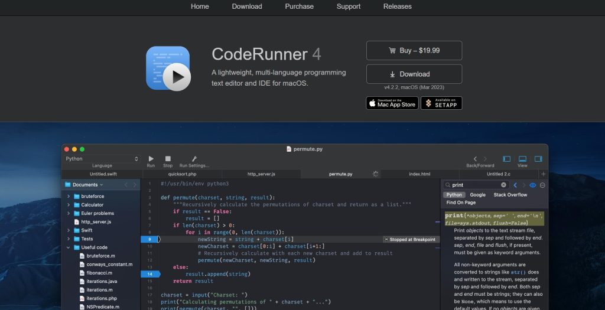
Task: Collapse the Useful code folder
Action: tap(69, 247)
